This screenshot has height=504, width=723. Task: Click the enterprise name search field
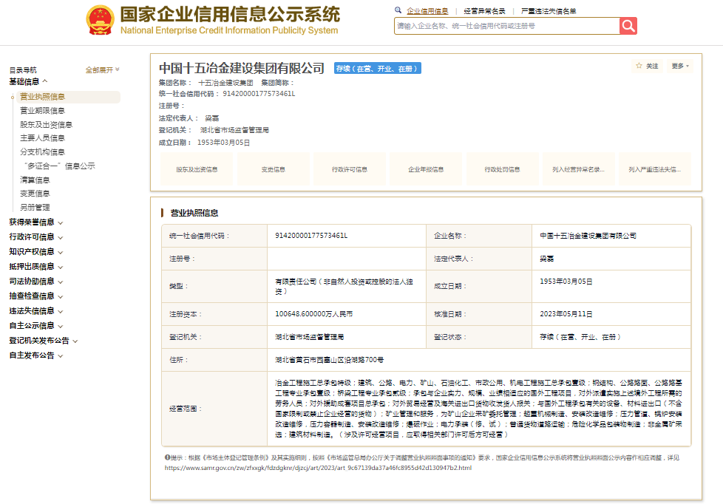506,26
